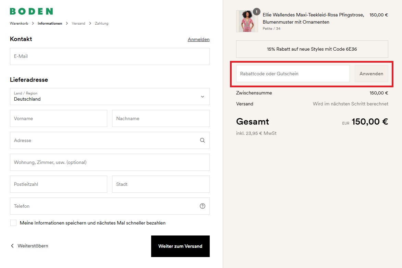The image size is (402, 268).
Task: Click the 15% Rabatt promo banner
Action: [x=312, y=49]
